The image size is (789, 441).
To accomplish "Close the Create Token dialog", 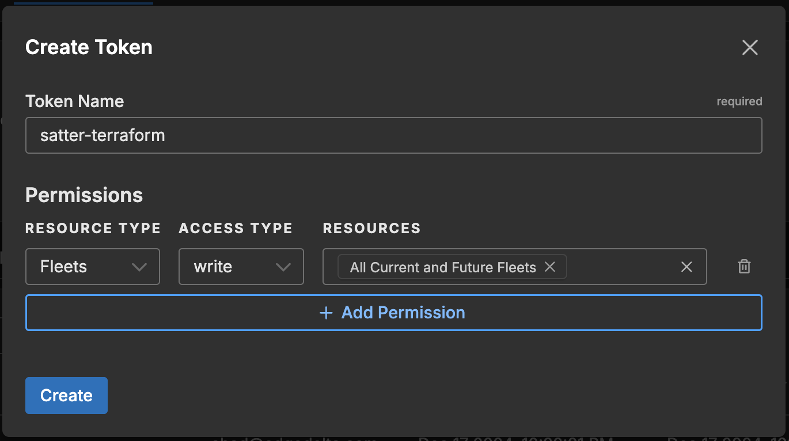I will pos(749,47).
